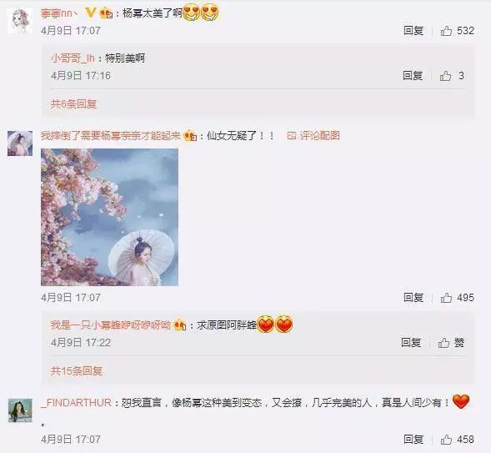Image resolution: width=491 pixels, height=453 pixels.
Task: Open 小哥哥_lh's profile link
Action: tap(73, 58)
